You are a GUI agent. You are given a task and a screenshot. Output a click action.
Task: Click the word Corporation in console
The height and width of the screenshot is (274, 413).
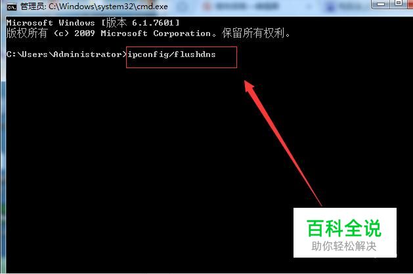tap(182, 33)
